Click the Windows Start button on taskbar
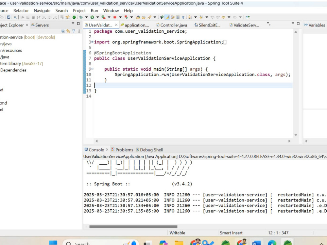The height and width of the screenshot is (245, 327). 53,243
